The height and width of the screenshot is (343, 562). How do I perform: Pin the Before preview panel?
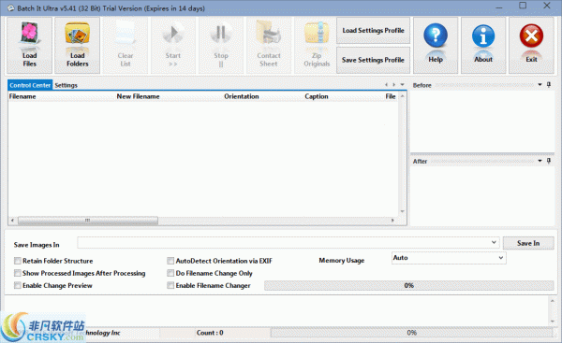pyautogui.click(x=549, y=85)
